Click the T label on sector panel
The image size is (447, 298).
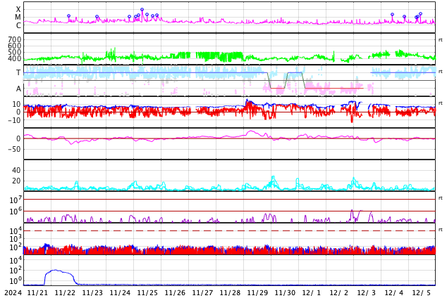18,72
